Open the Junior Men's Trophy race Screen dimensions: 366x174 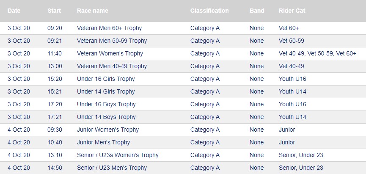point(103,142)
